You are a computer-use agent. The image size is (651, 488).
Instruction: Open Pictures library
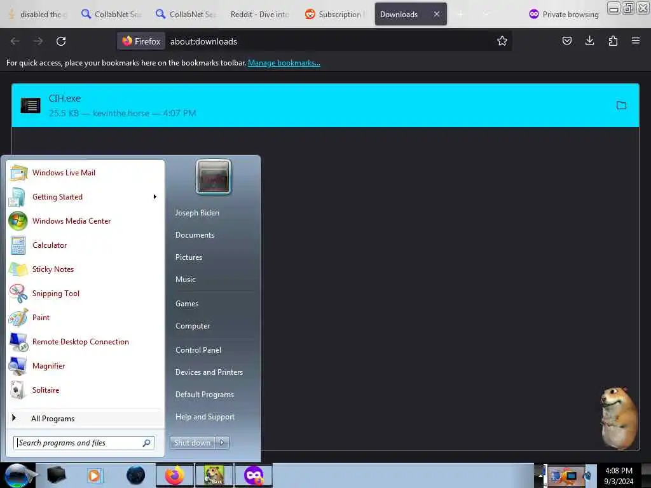[188, 257]
